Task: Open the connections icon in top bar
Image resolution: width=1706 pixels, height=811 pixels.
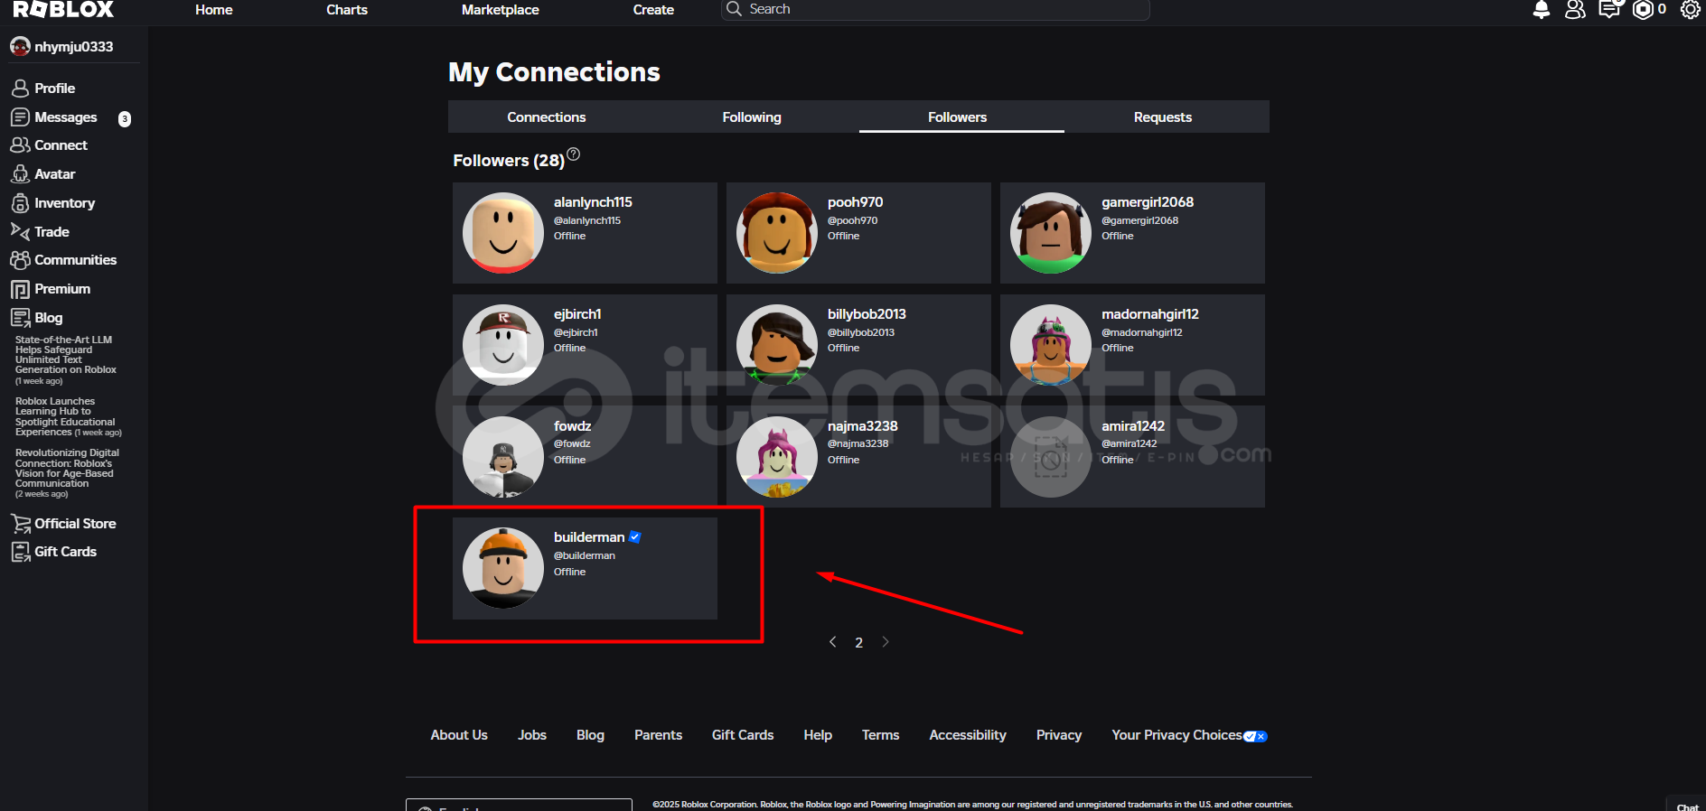Action: click(x=1575, y=10)
